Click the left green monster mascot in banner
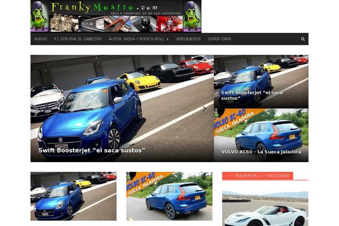339x226 pixels. click(40, 16)
